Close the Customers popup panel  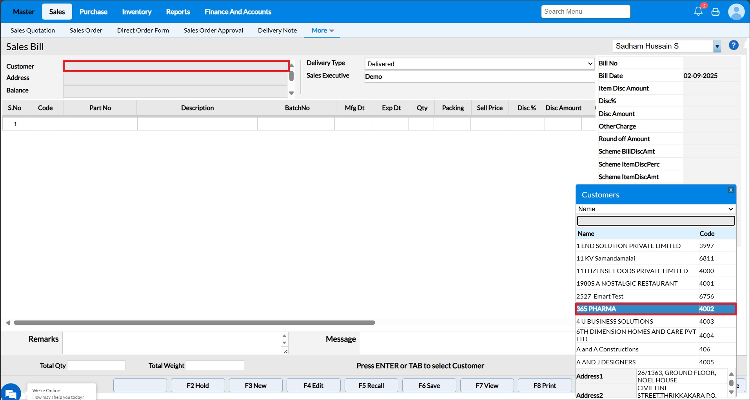point(731,190)
